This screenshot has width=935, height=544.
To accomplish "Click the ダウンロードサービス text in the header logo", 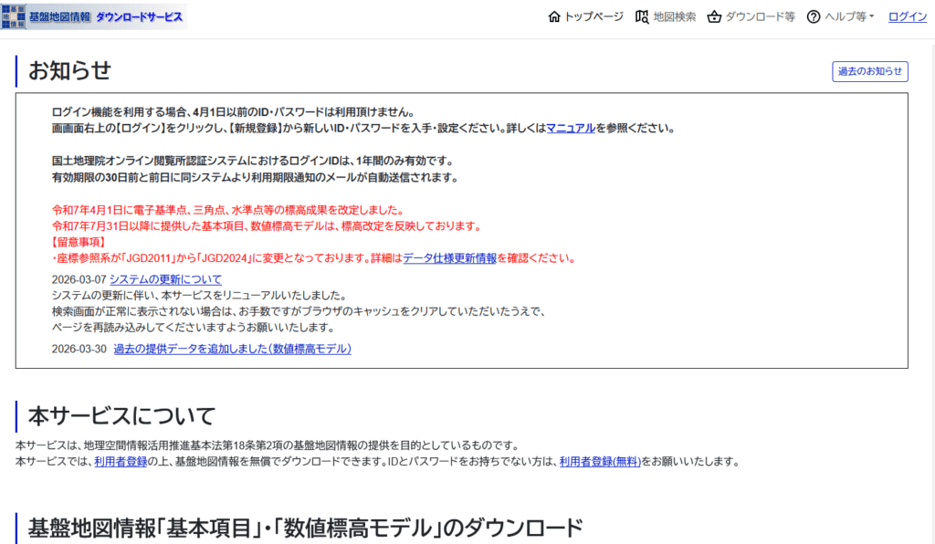I will click(139, 17).
